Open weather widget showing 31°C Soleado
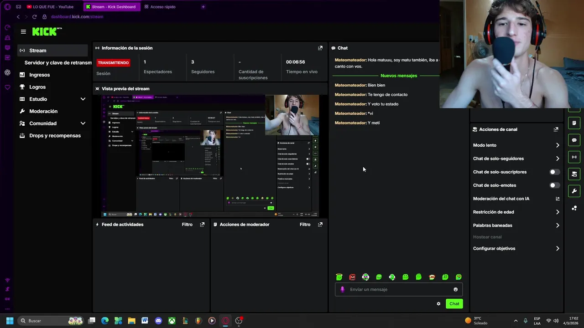 (x=476, y=321)
